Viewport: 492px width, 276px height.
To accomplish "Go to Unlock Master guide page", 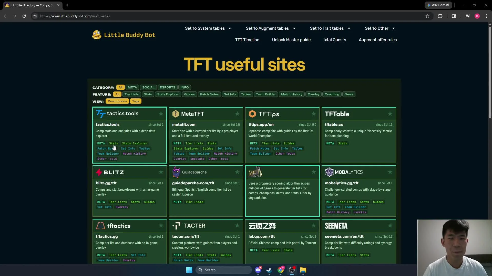I will pyautogui.click(x=291, y=40).
